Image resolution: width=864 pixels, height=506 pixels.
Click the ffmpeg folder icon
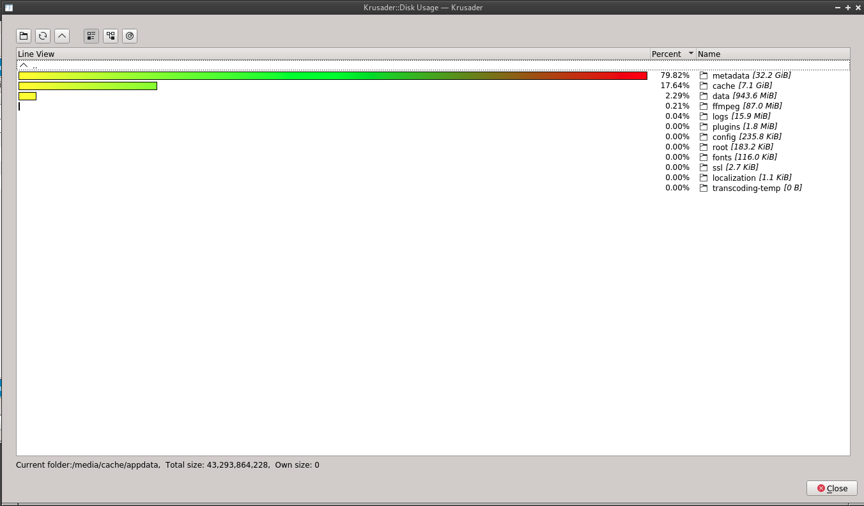704,106
